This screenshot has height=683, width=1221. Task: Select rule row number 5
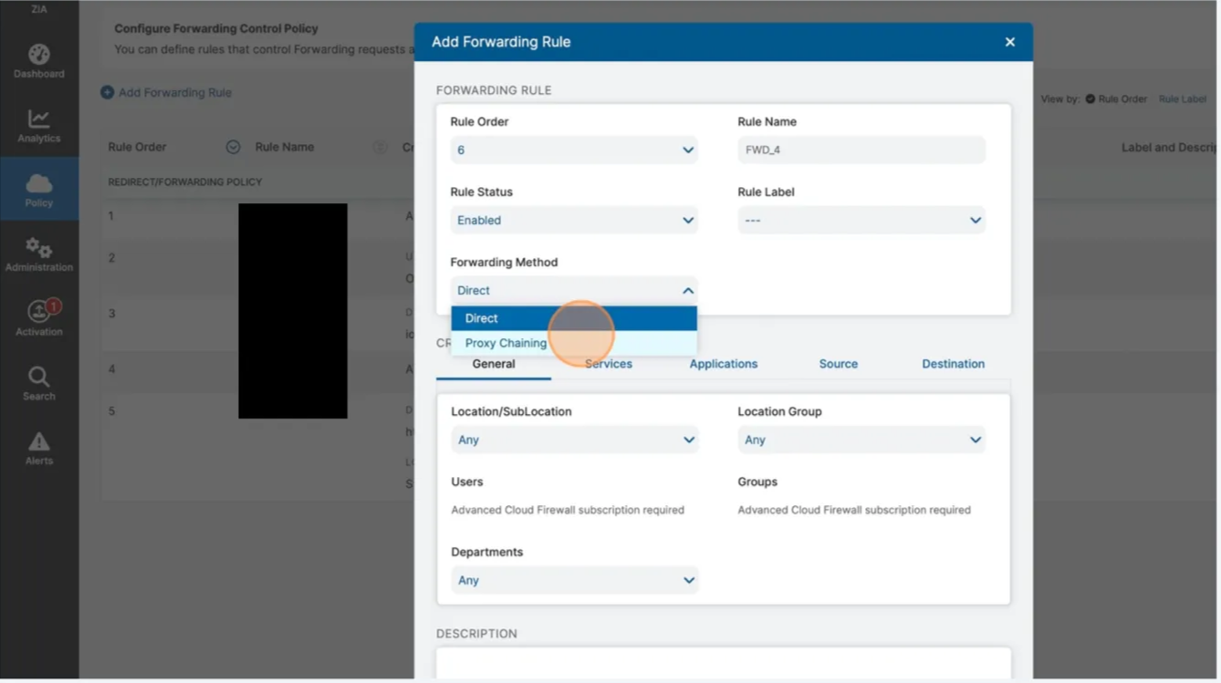click(111, 411)
